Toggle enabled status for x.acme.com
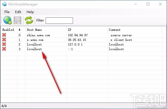Image resolution: width=167 pixels, height=109 pixels. (4, 40)
